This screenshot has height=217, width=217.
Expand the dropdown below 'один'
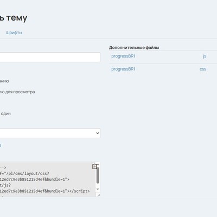click(x=50, y=133)
